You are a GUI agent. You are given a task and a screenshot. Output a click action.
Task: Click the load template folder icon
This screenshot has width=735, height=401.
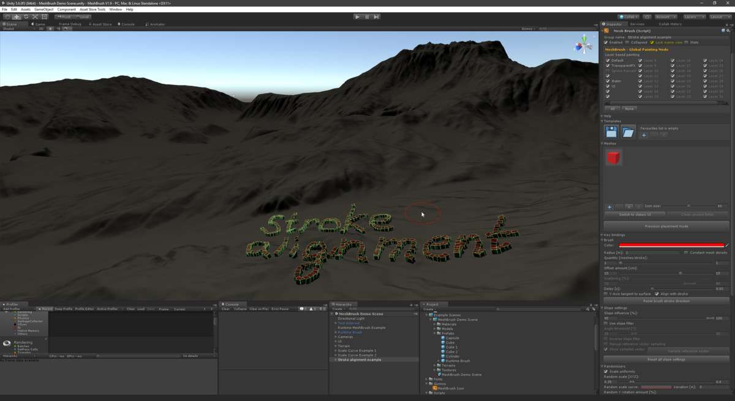[x=628, y=131]
